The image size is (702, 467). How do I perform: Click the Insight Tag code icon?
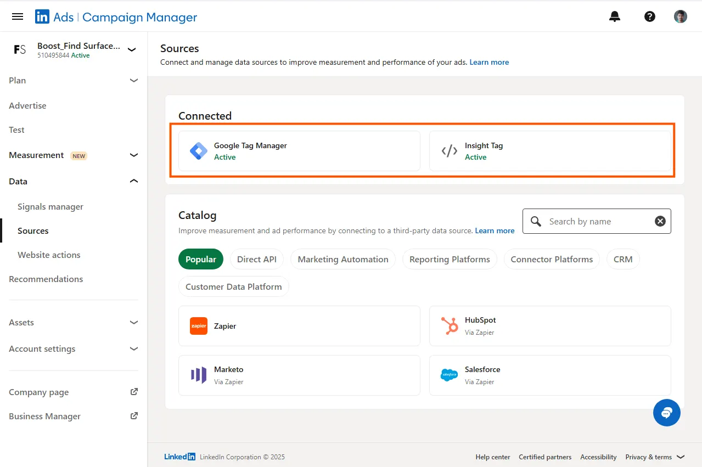(x=450, y=151)
